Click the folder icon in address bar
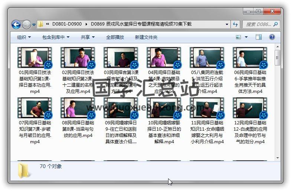 (40, 24)
